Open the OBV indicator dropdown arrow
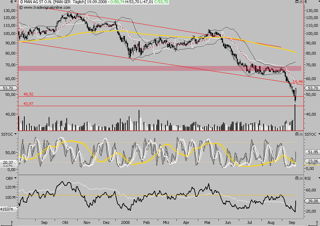 [15, 178]
